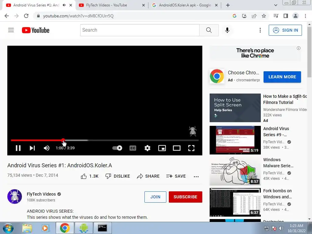Toggle the Chrome side panel

click(286, 16)
